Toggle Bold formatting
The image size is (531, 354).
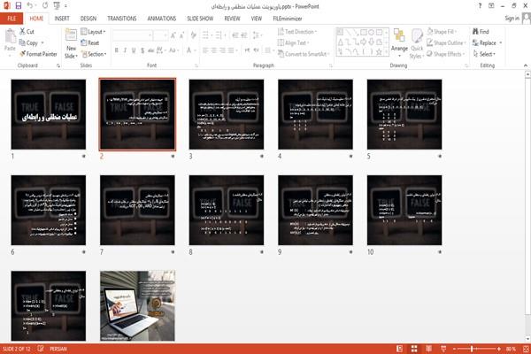[117, 50]
